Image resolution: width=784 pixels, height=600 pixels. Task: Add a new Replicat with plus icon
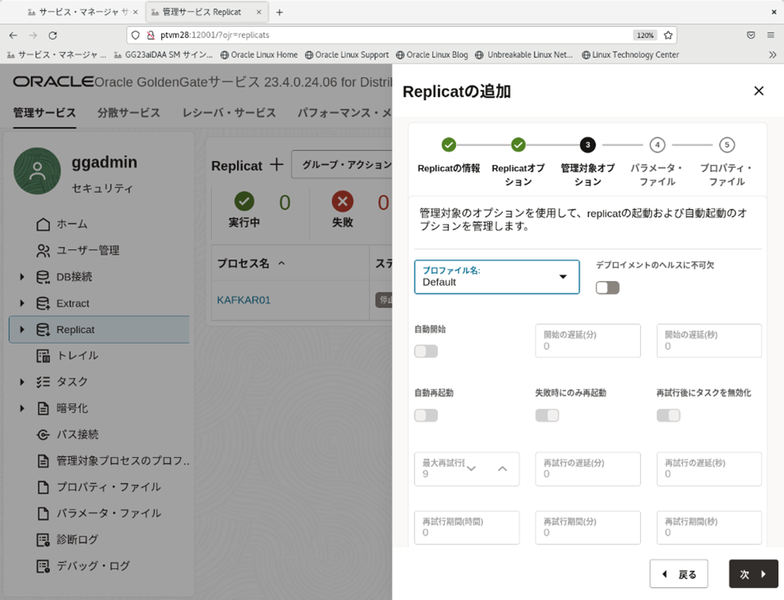click(276, 165)
